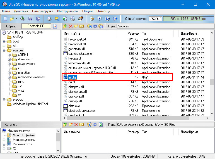The height and width of the screenshot is (159, 215).
Task: Select the ru-ru folder in the tree
Action: 21,82
